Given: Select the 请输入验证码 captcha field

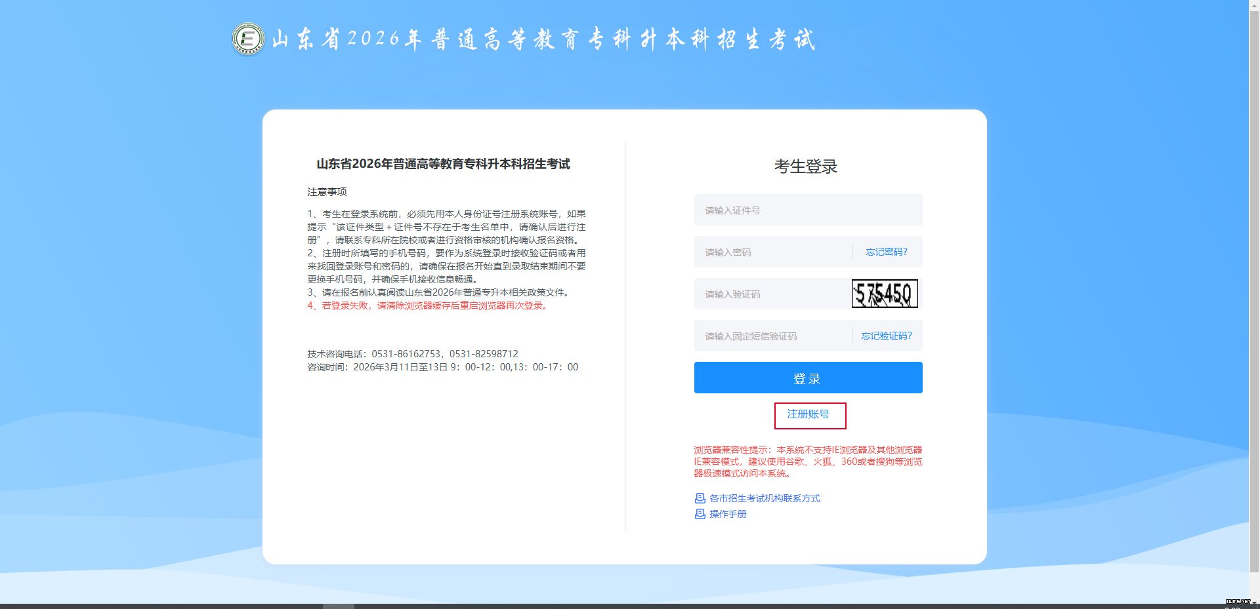Looking at the screenshot, I should pos(771,294).
